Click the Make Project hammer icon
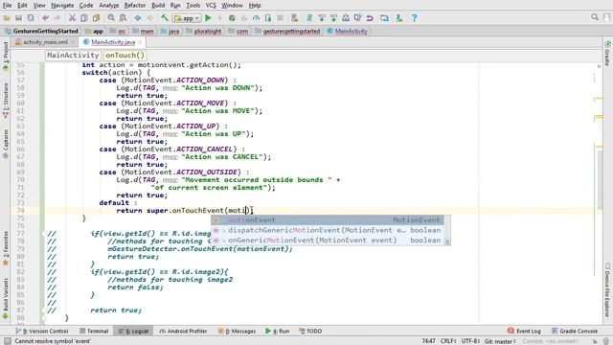Viewport: 613px width, 345px height. (x=165, y=18)
